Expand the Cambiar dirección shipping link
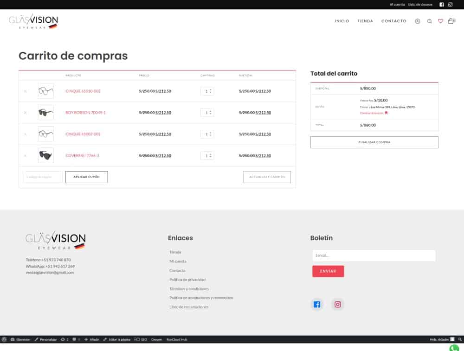 [372, 113]
